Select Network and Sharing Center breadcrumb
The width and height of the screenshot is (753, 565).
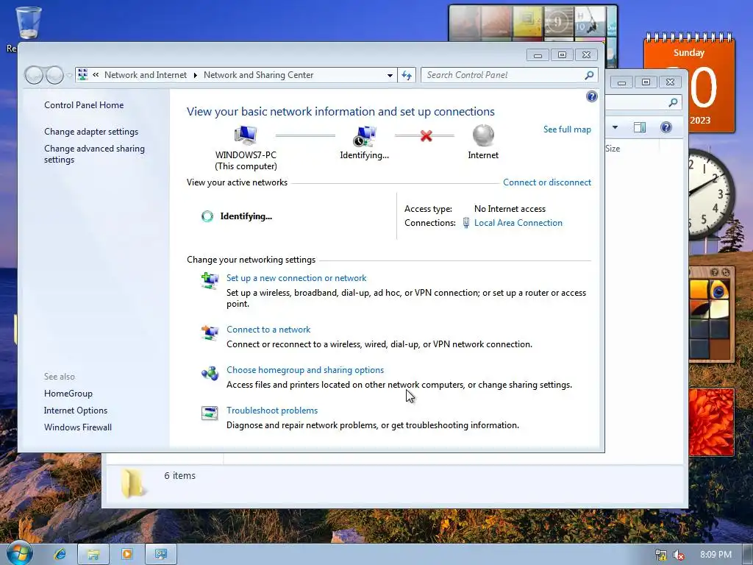click(258, 75)
